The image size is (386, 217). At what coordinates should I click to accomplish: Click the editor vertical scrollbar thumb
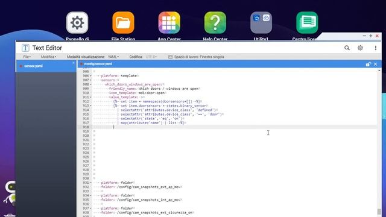tap(379, 212)
